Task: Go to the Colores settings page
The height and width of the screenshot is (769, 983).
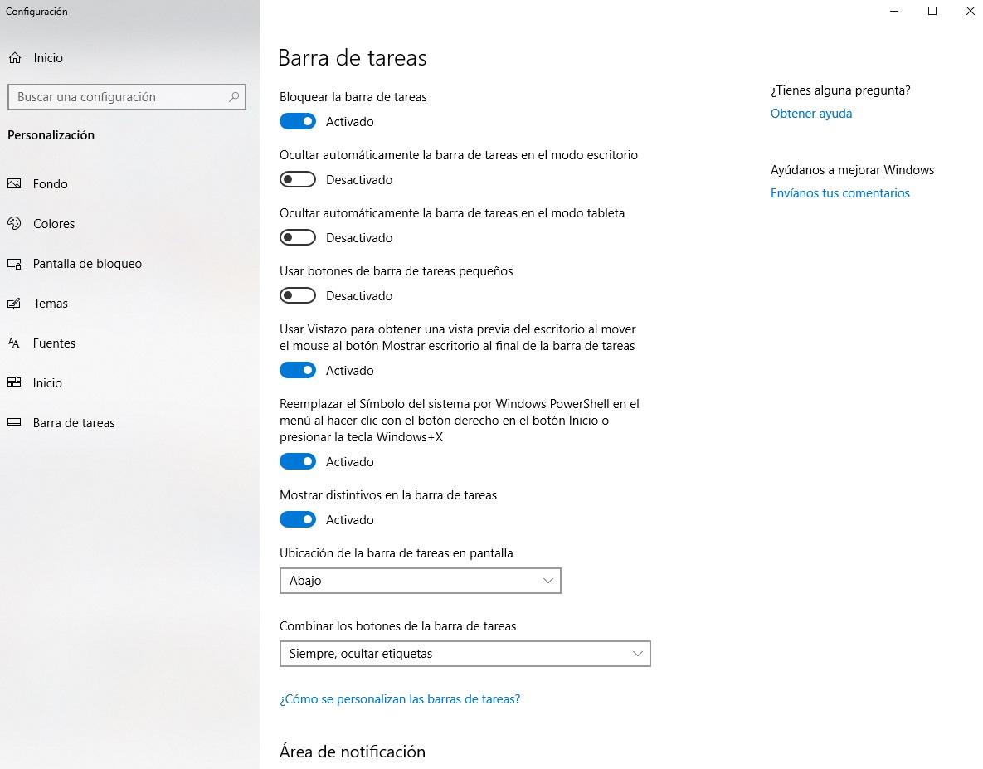Action: (54, 224)
